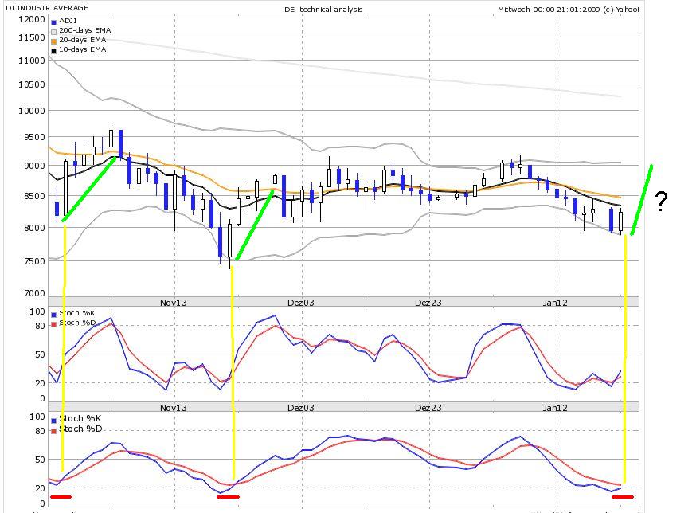Click the blue ^DJI legend swatch
Viewport: 700px width, 513px height.
point(53,22)
